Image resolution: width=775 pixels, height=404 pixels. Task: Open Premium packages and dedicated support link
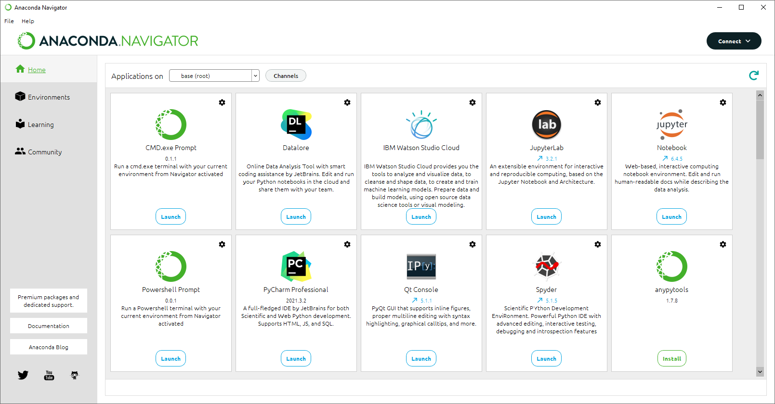click(49, 301)
